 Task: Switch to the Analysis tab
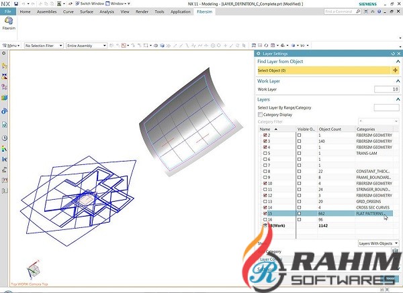tap(107, 11)
